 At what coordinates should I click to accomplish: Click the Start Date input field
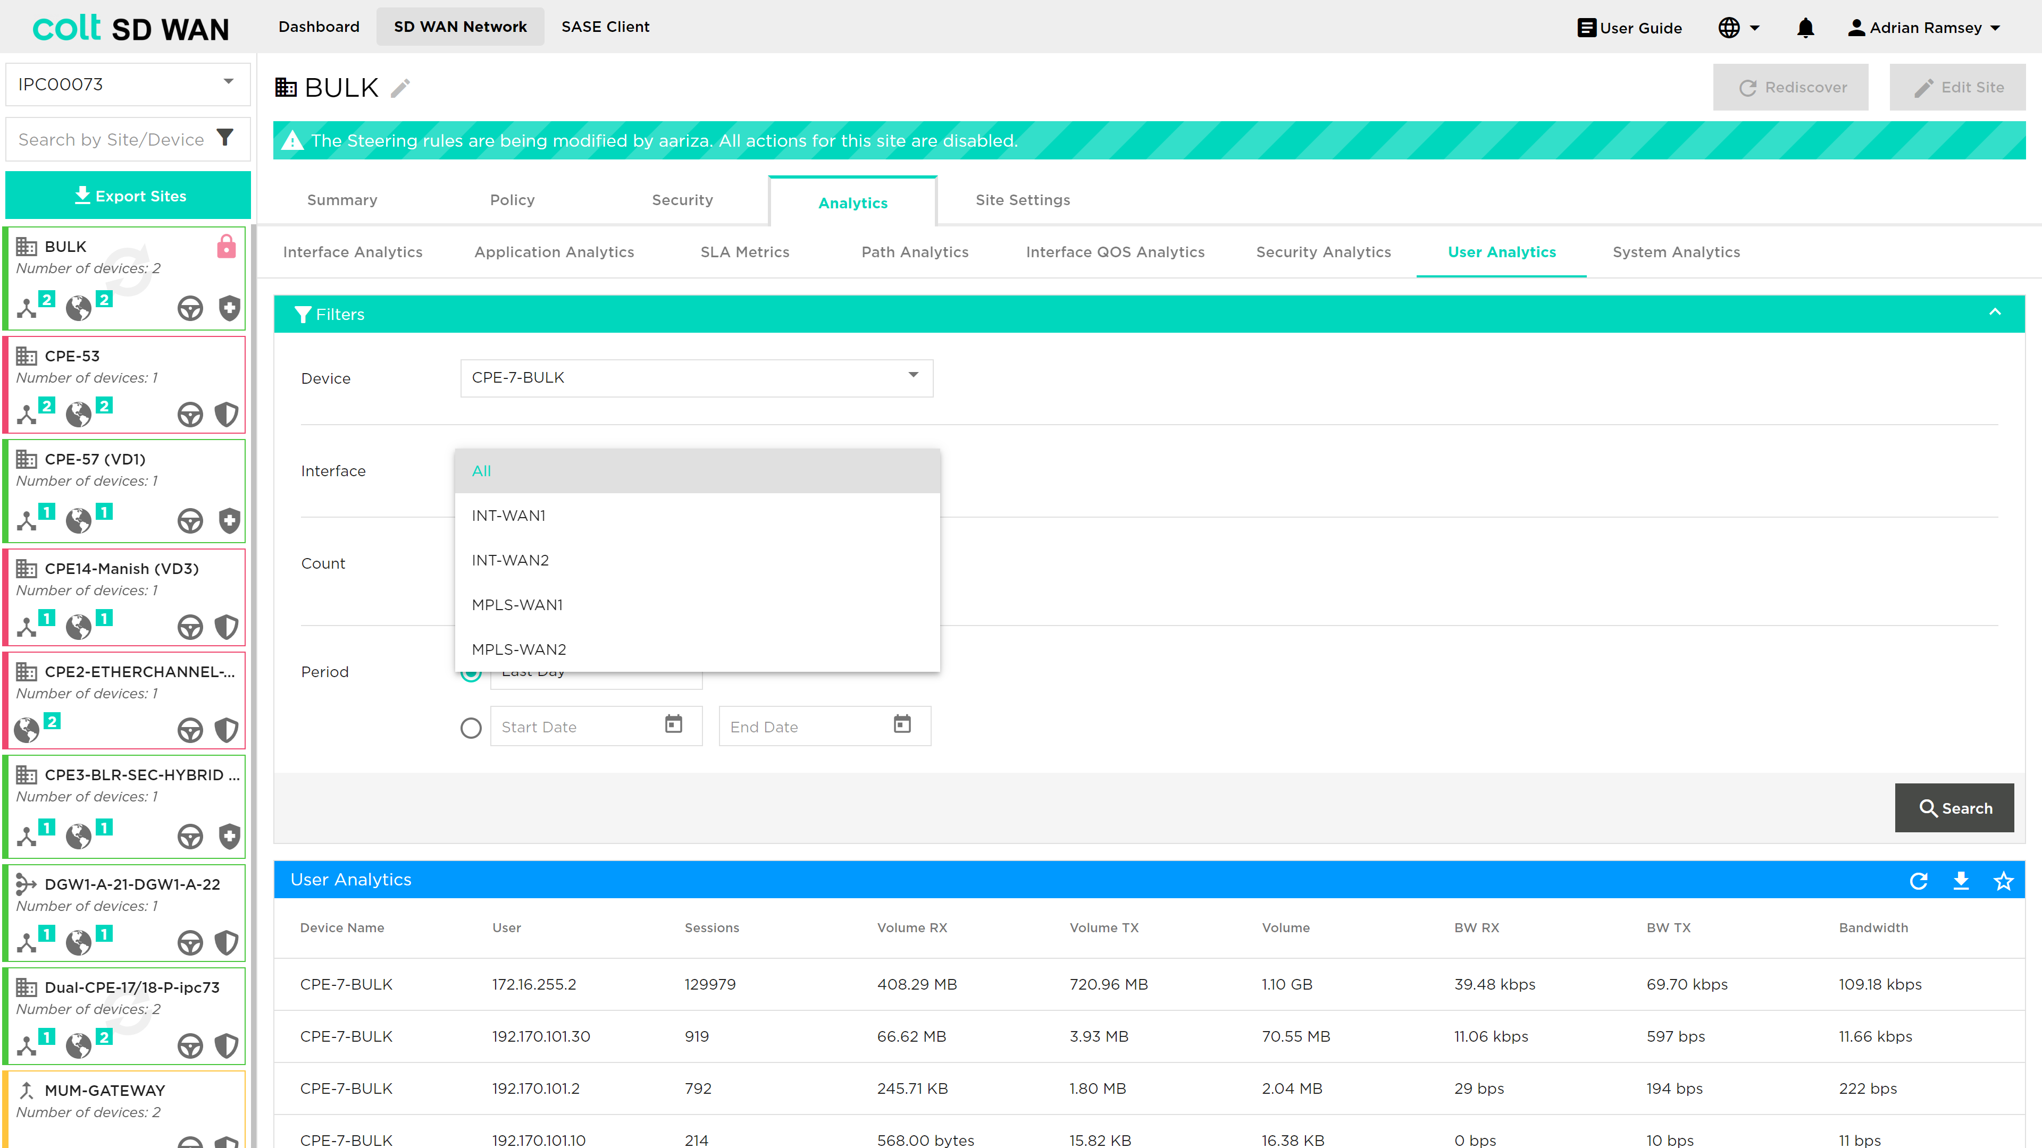[596, 727]
